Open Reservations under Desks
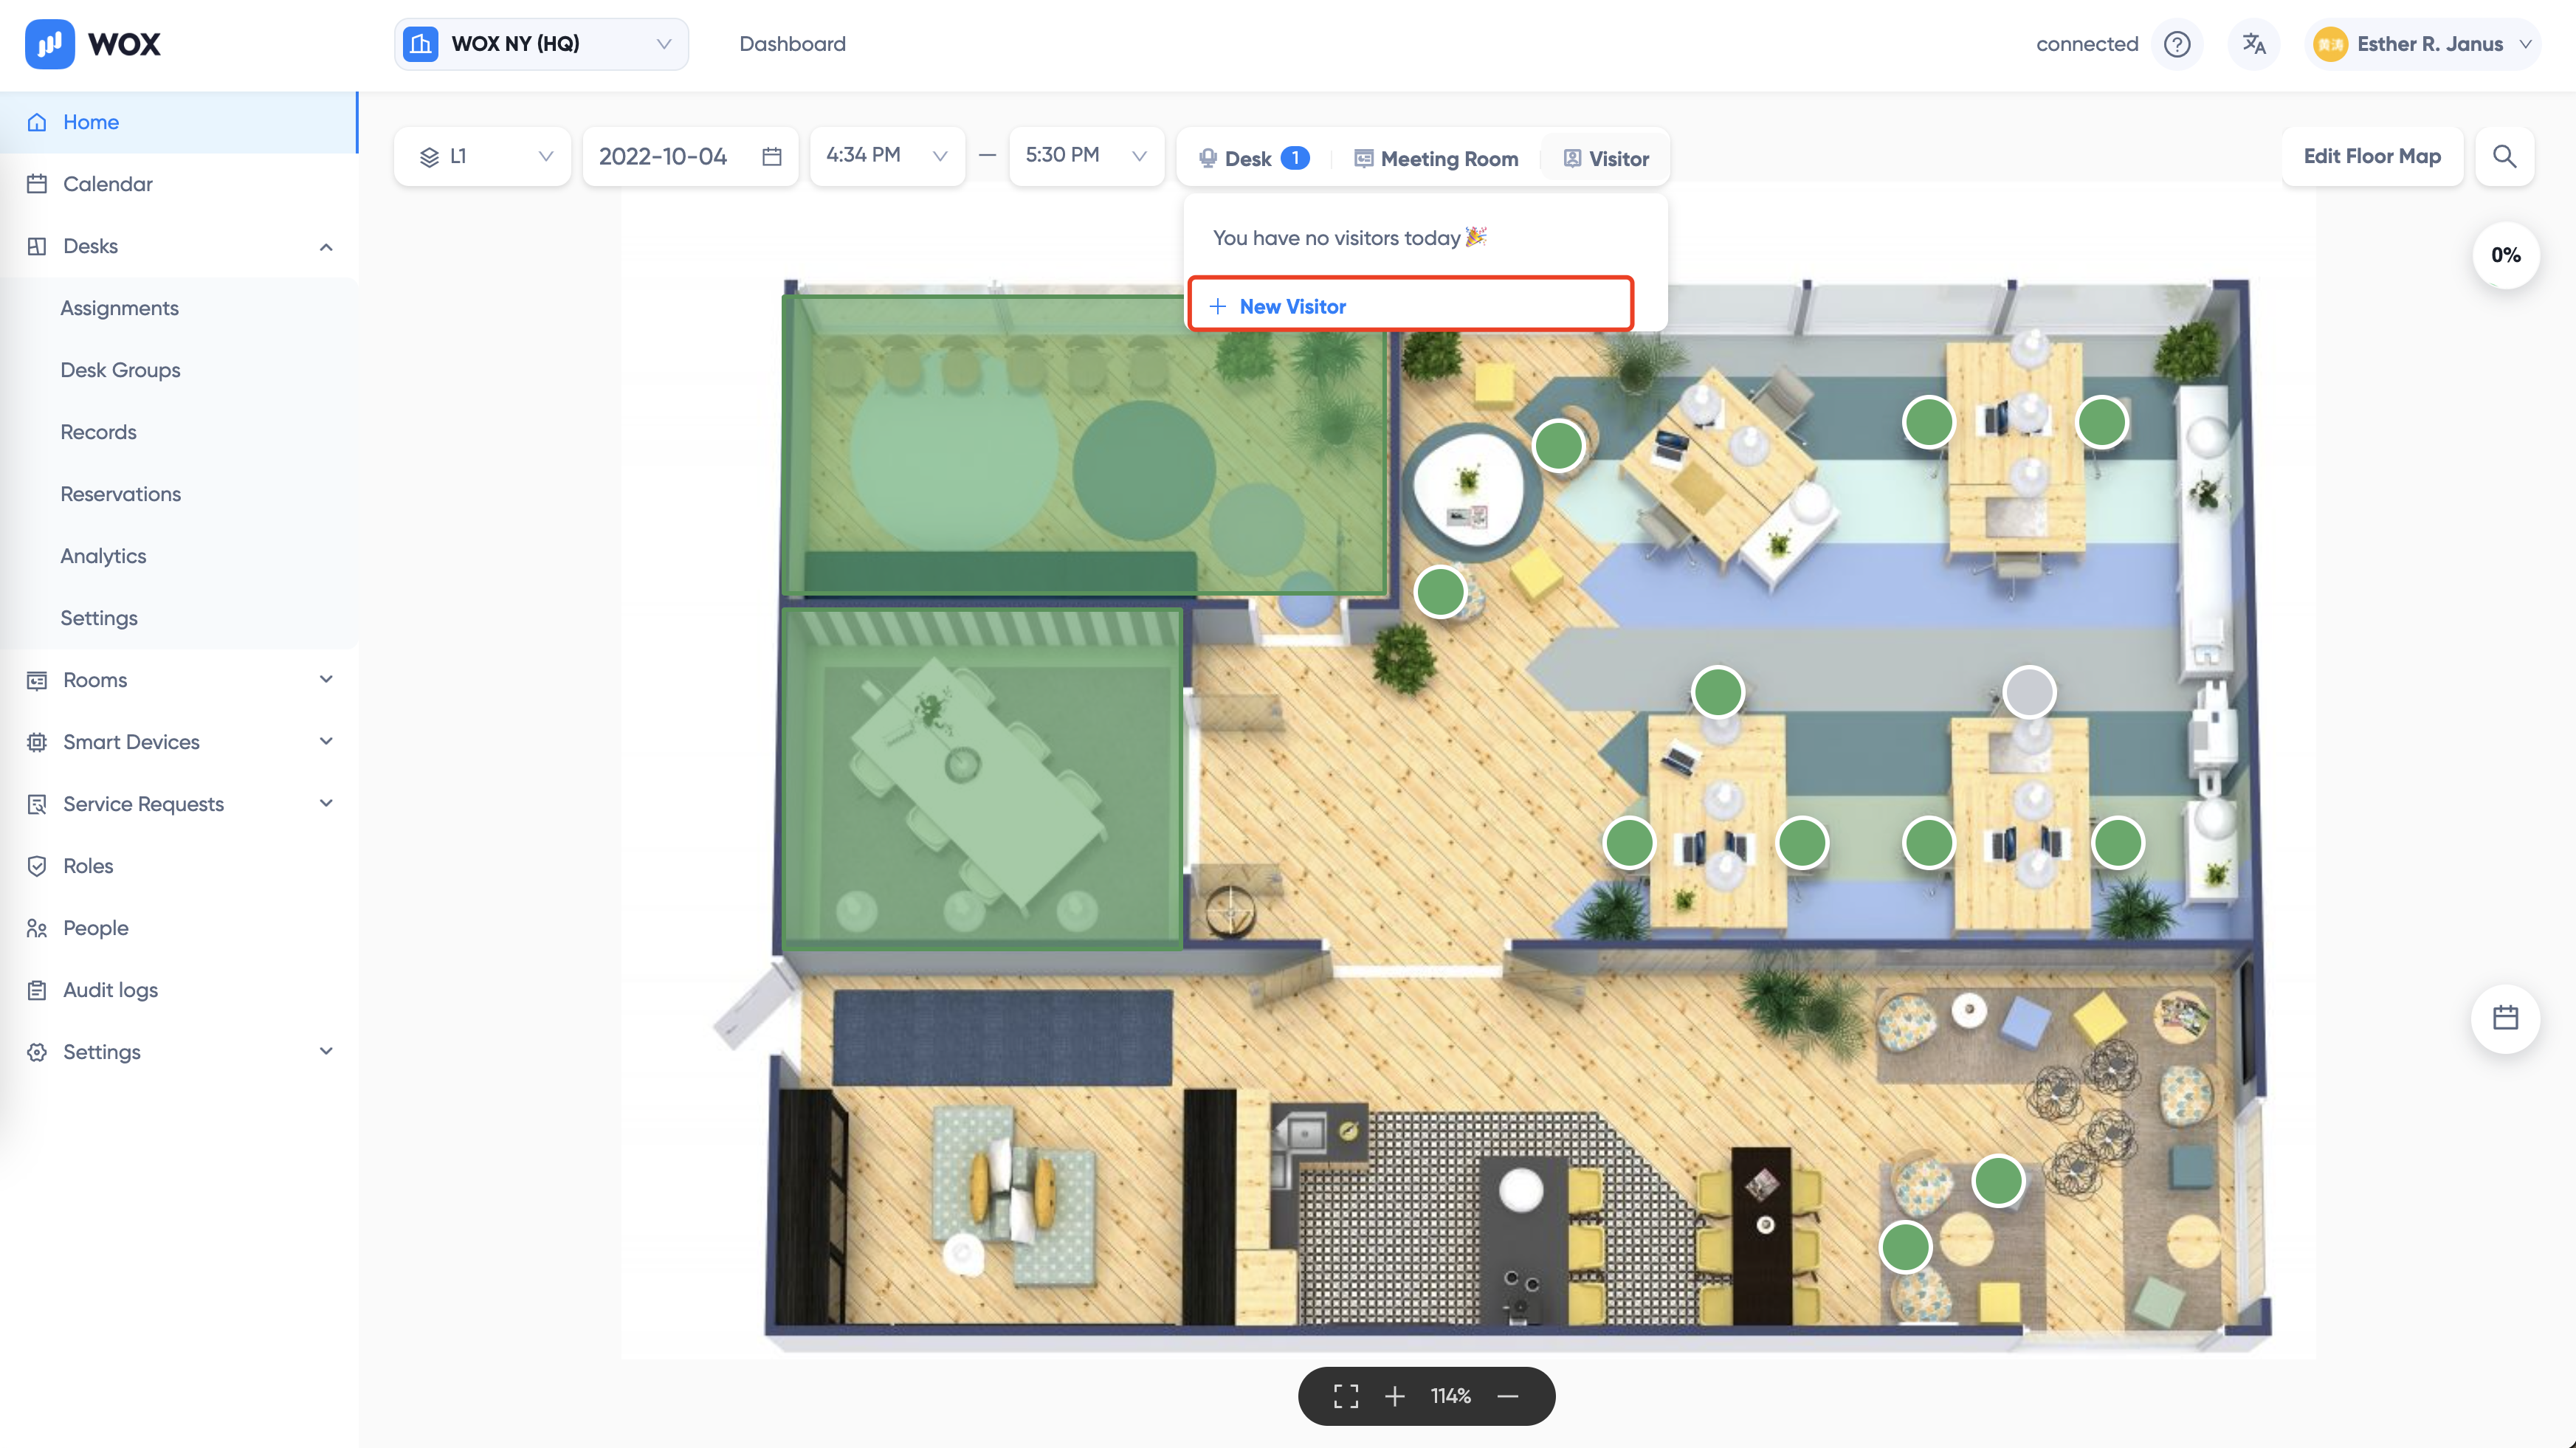The image size is (2576, 1448). point(120,494)
